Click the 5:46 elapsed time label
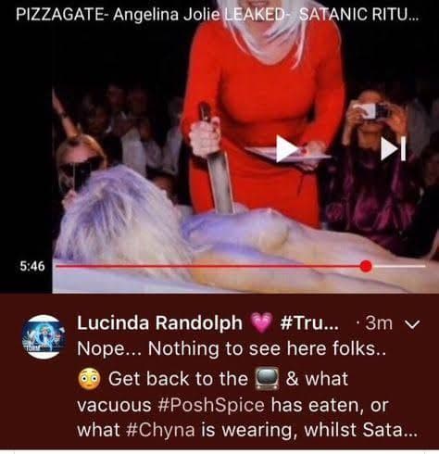Viewport: 439px width, 454px height. (x=32, y=266)
